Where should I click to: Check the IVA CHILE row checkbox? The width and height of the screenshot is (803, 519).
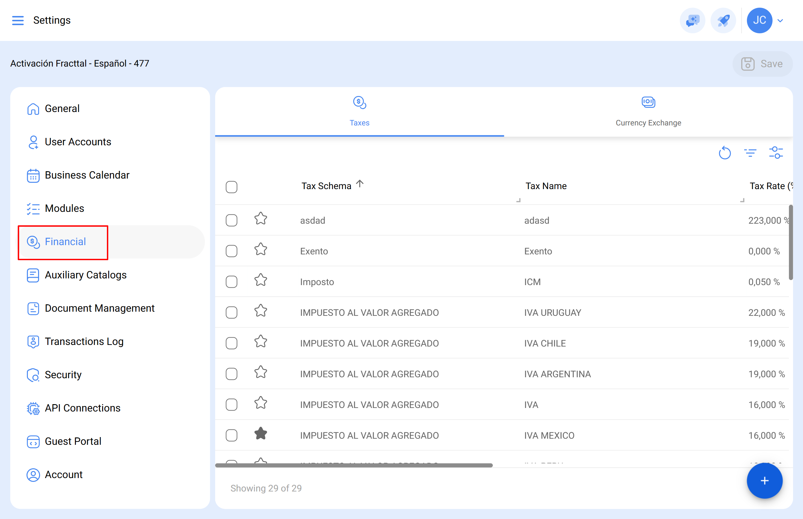pyautogui.click(x=231, y=343)
